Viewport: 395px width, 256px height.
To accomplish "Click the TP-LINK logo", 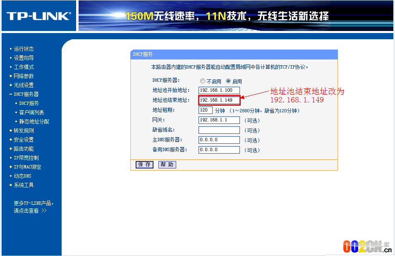I will click(39, 16).
